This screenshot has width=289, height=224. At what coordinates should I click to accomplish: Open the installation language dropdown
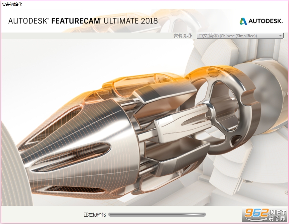(240, 36)
